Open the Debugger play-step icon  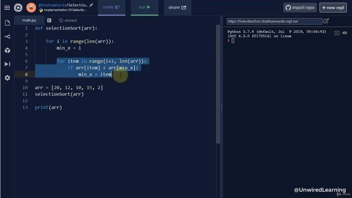[7, 64]
